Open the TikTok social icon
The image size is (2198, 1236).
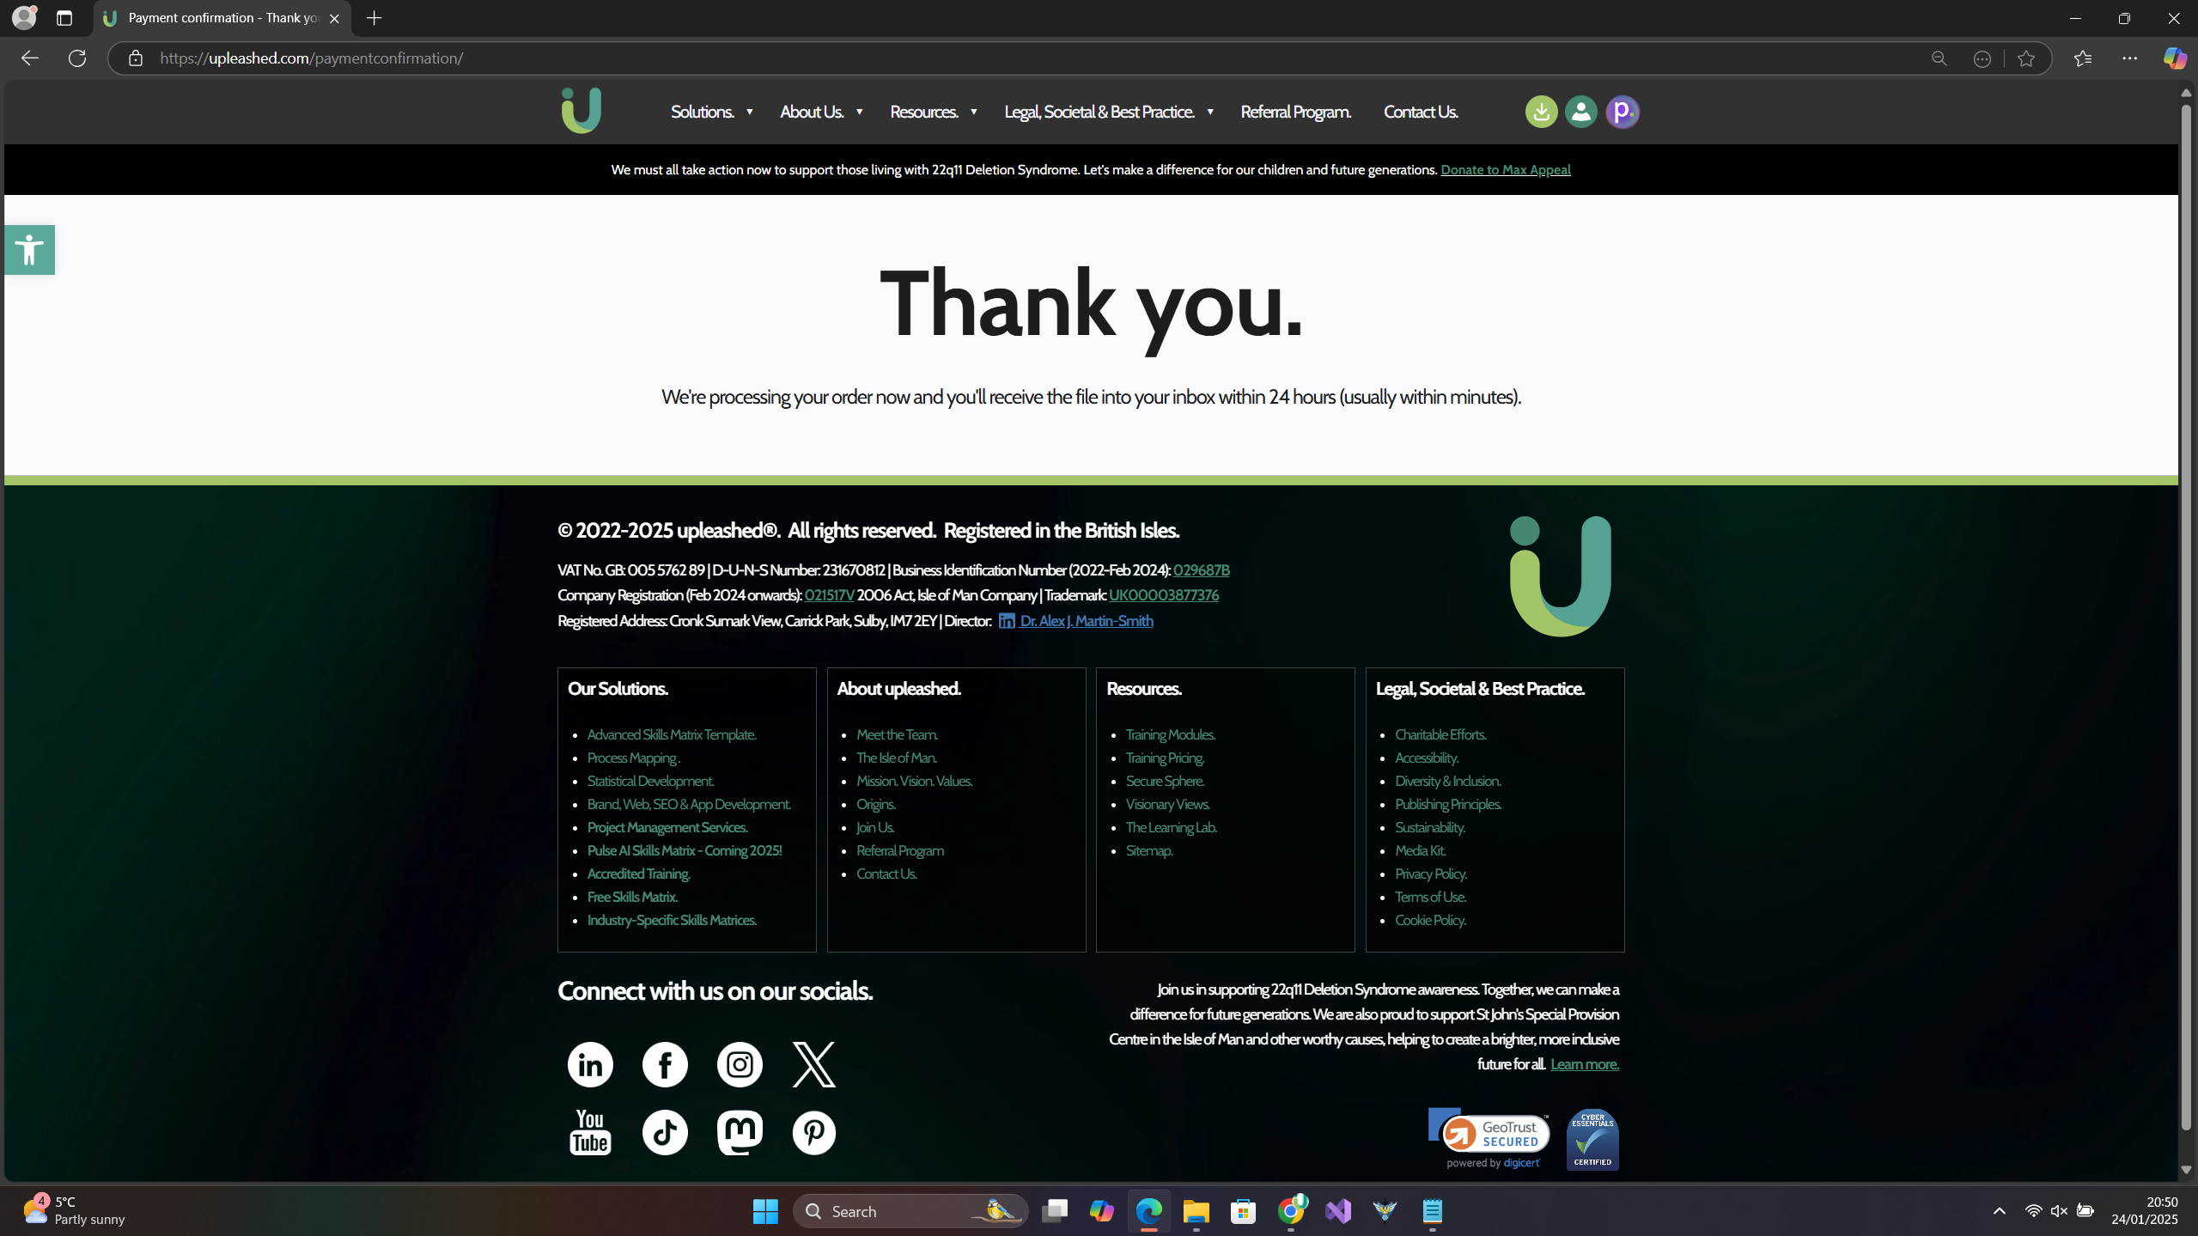tap(665, 1132)
